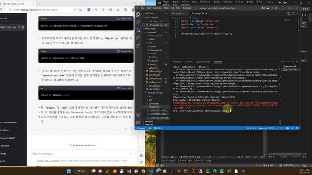Switch to the PROBLEMS panel tab
The image size is (312, 175).
[x=177, y=62]
